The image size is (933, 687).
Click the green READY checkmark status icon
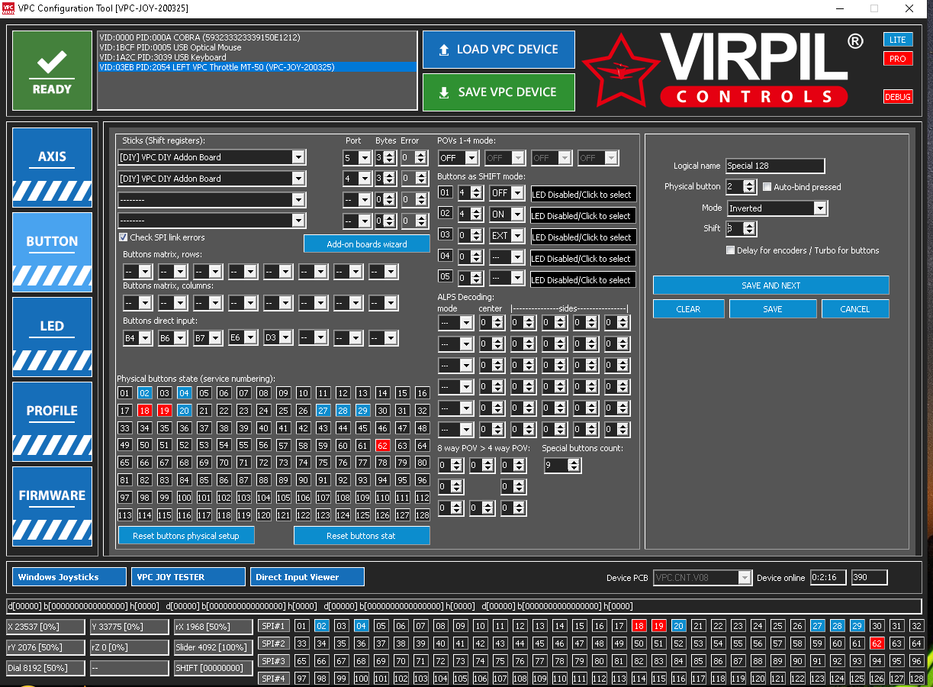pos(52,71)
